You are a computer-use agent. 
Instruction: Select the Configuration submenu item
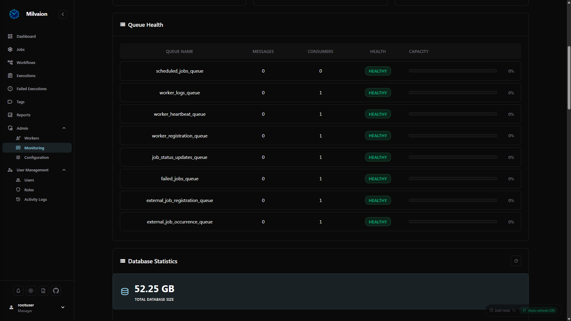(x=37, y=157)
